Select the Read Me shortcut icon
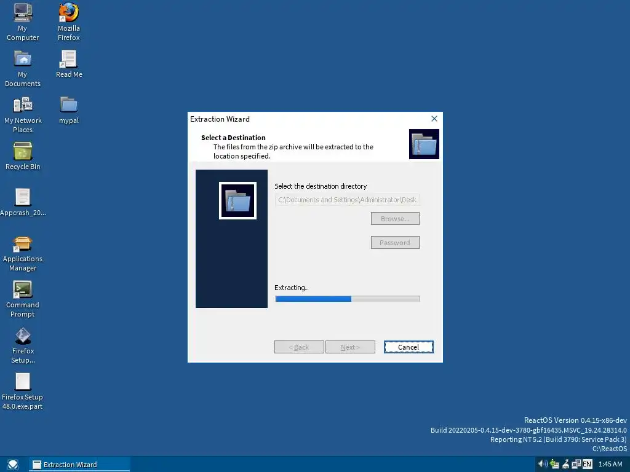The width and height of the screenshot is (630, 472). [69, 64]
